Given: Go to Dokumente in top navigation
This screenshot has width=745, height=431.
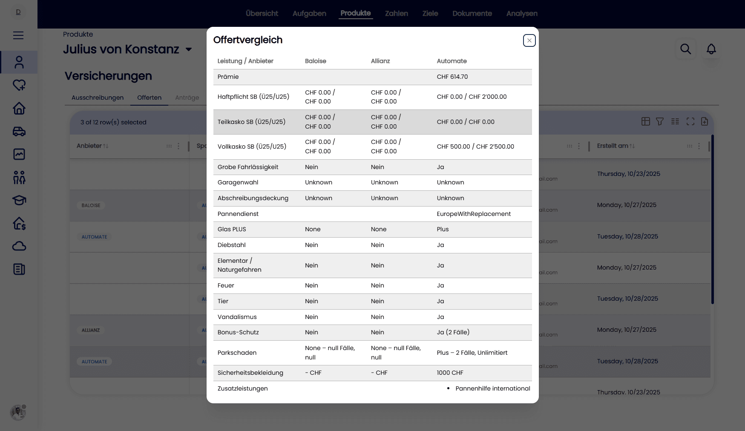Looking at the screenshot, I should click(x=472, y=13).
